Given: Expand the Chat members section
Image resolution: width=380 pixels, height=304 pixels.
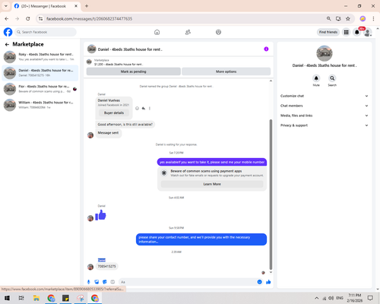Looking at the screenshot, I should tap(324, 106).
